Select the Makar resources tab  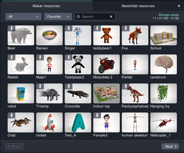click(46, 6)
